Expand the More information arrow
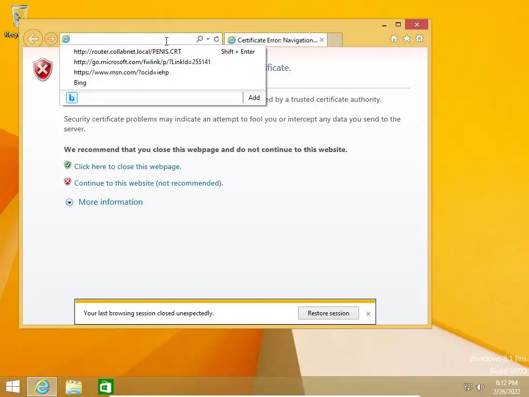Viewport: 529px width, 397px height. click(69, 202)
